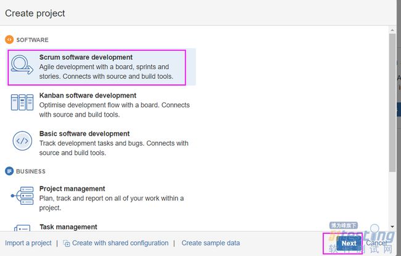401x256 pixels.
Task: Click the Kanban board columns icon
Action: (x=22, y=102)
